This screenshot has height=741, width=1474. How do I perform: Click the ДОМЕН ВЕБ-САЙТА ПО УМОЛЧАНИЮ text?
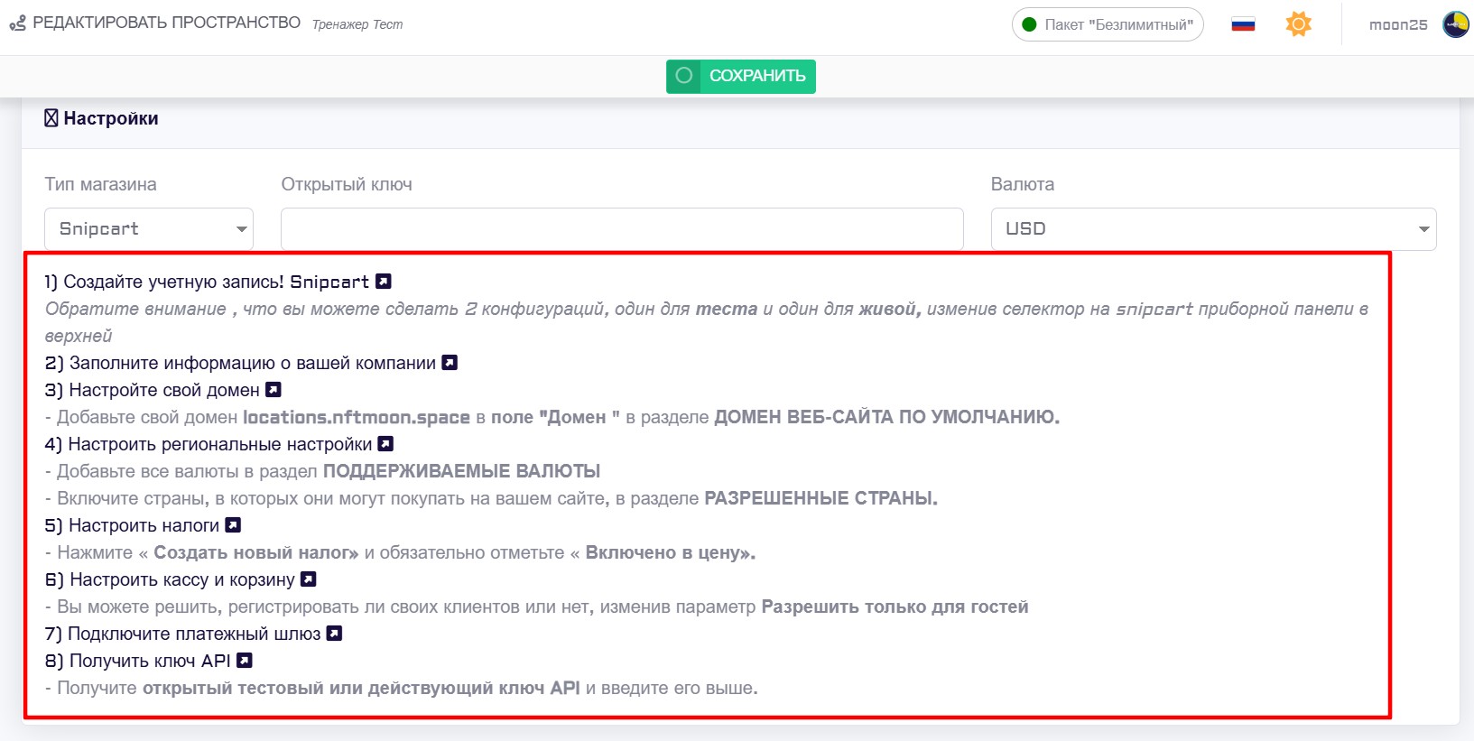click(x=887, y=417)
